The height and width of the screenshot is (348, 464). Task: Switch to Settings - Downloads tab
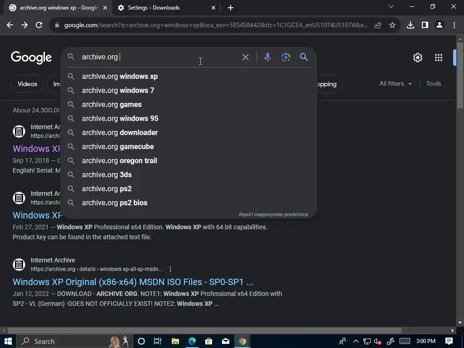[167, 8]
